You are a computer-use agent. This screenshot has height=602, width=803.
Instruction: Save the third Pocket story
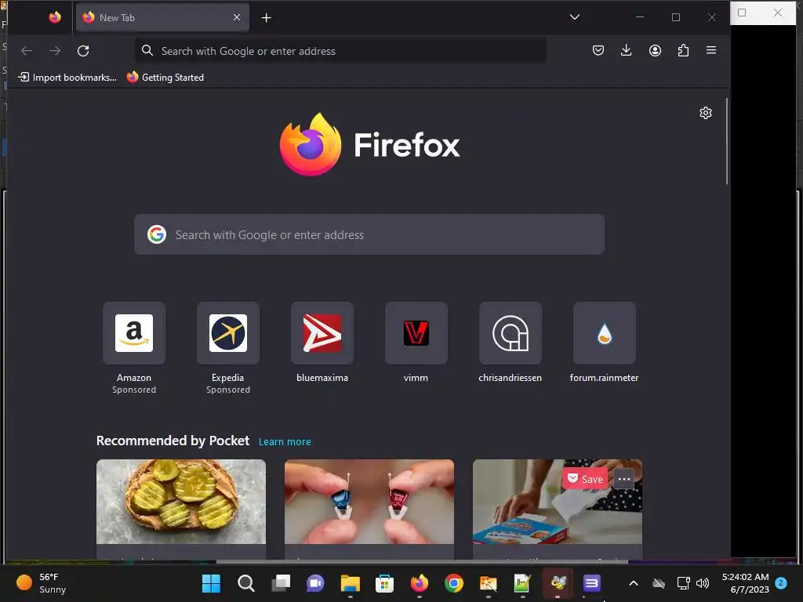[x=585, y=479]
